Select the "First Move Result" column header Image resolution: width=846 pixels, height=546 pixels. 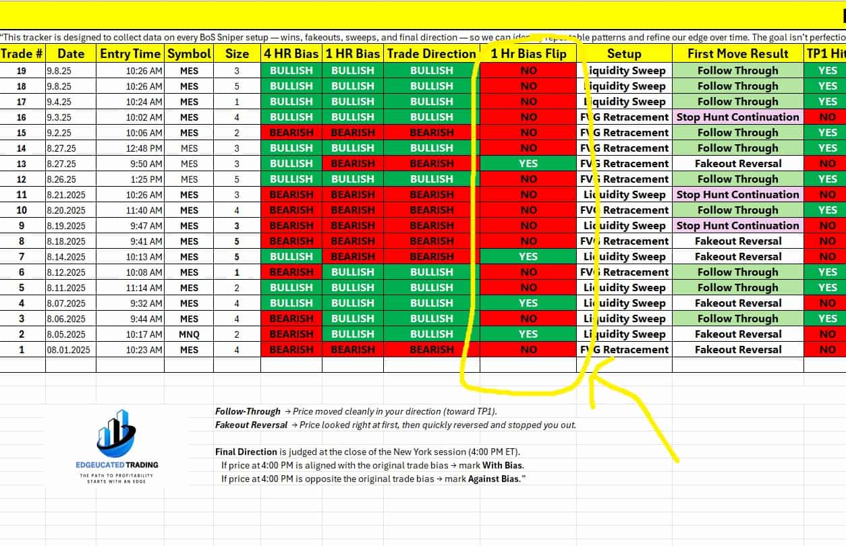click(737, 54)
